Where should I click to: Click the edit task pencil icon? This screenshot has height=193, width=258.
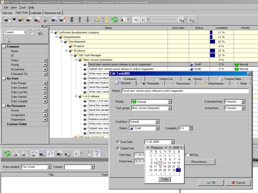29,20
